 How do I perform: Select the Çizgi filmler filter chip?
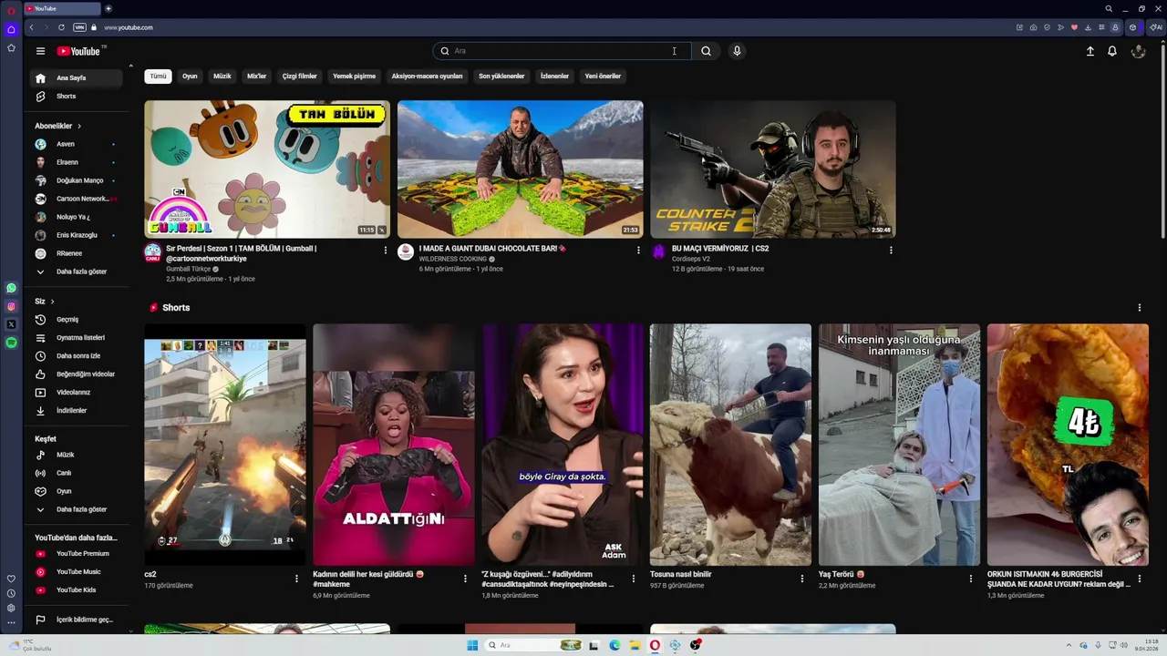300,77
